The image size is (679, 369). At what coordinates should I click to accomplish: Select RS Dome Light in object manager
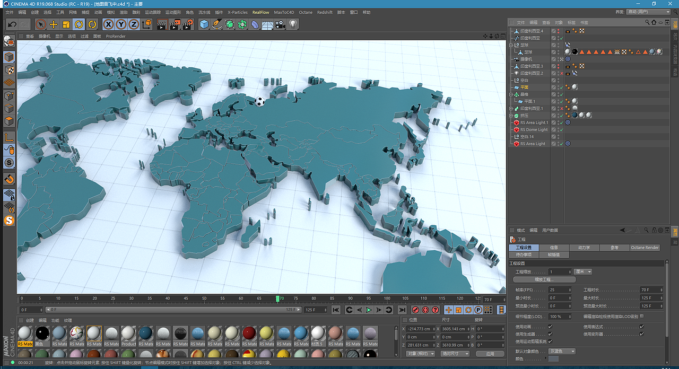[x=534, y=129]
